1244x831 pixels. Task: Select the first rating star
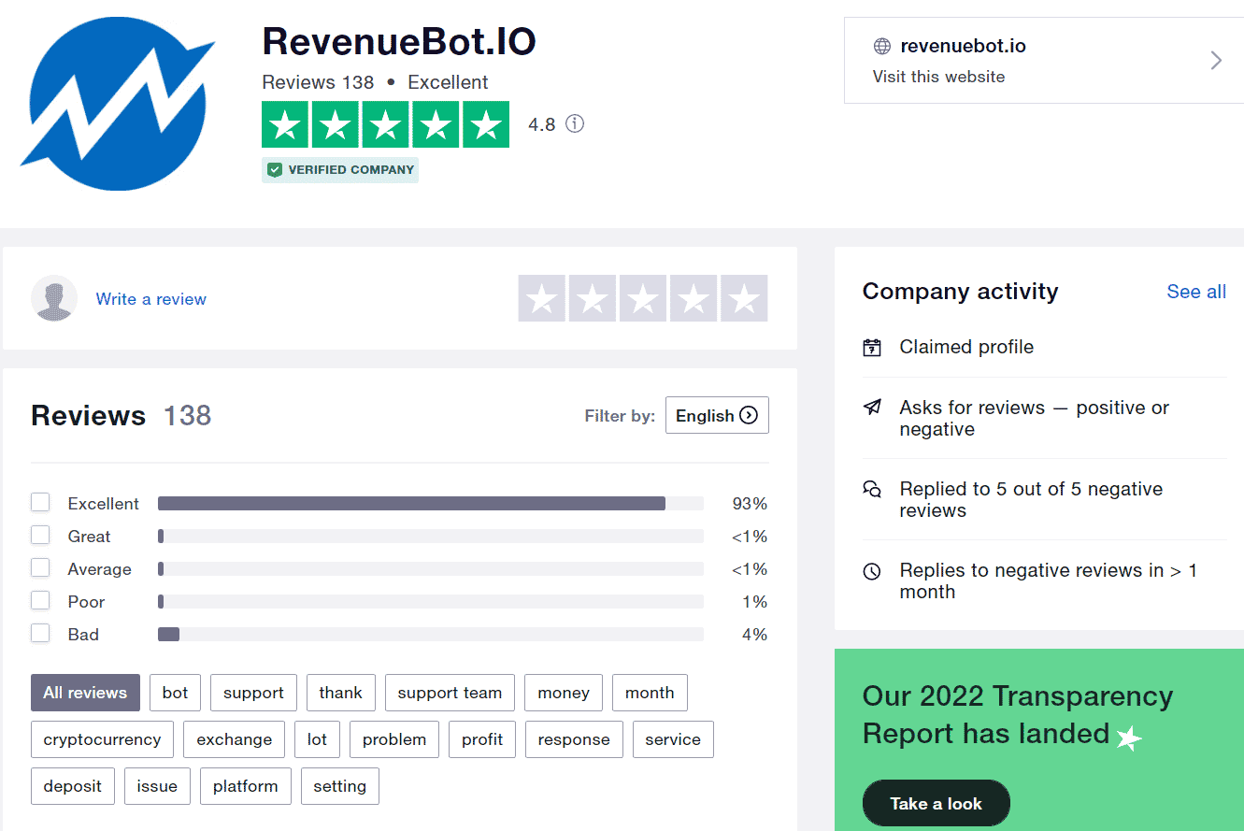[x=542, y=298]
